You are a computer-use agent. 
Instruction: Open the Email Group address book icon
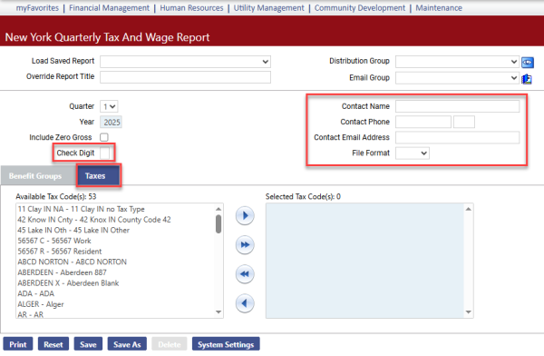click(527, 79)
